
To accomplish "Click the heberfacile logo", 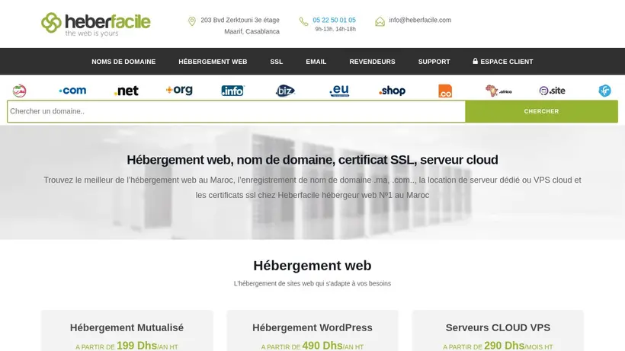I will pos(96,24).
